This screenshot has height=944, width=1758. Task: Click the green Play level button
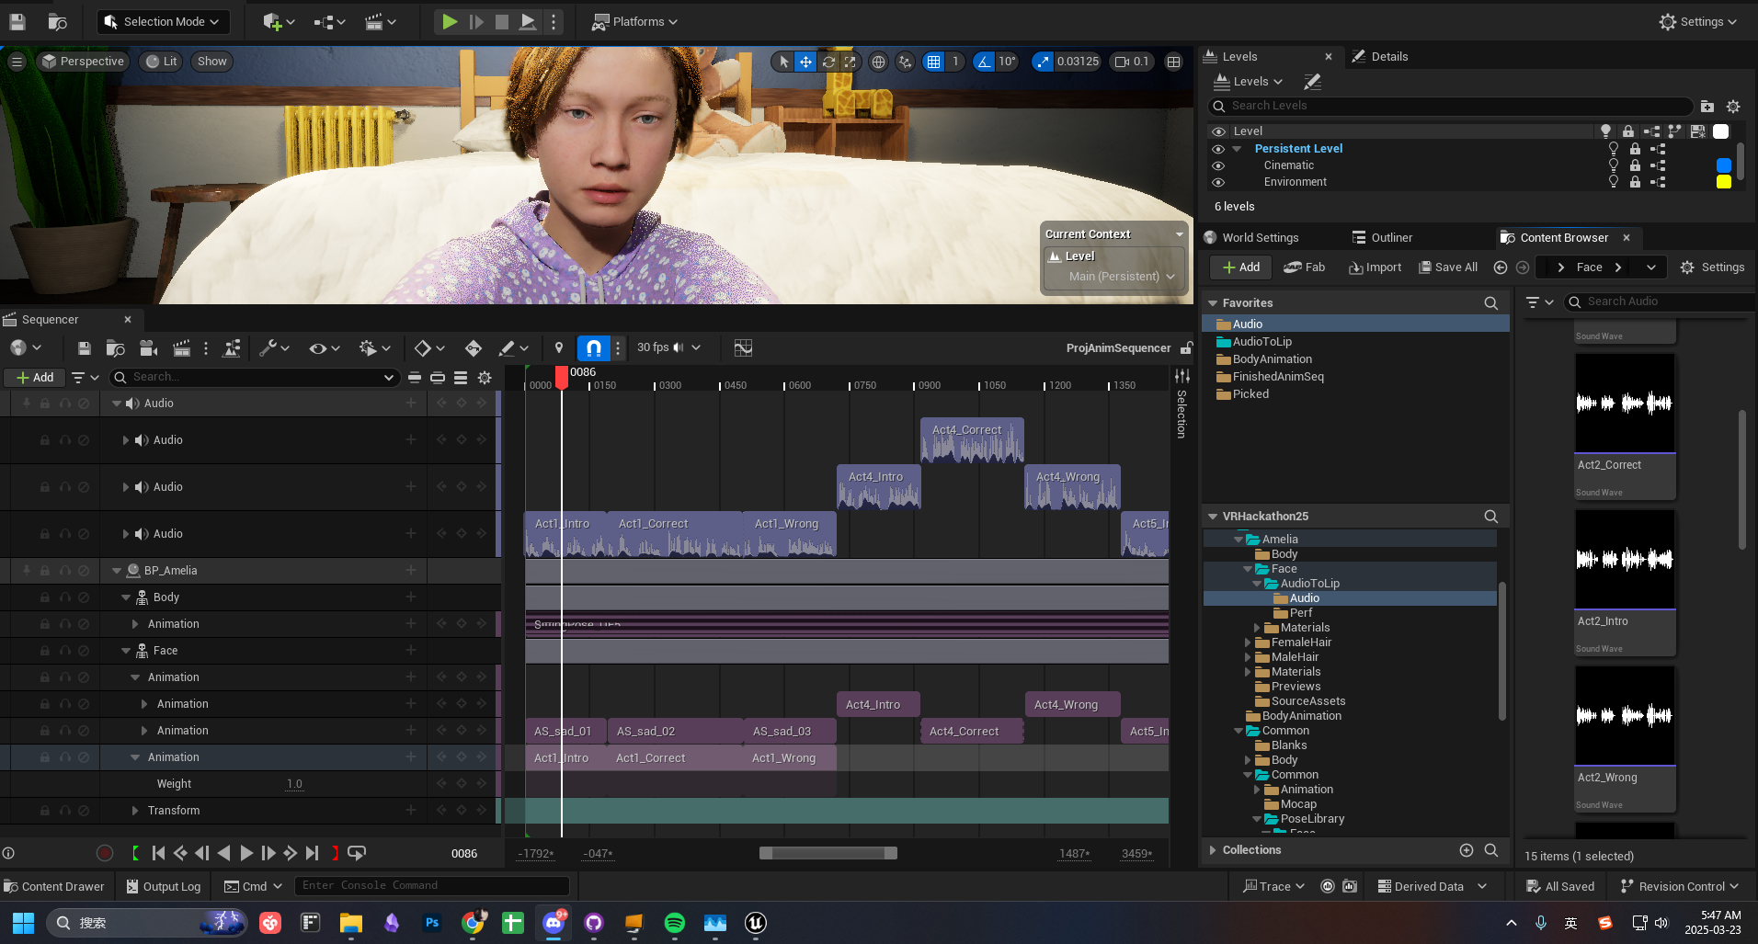click(449, 21)
